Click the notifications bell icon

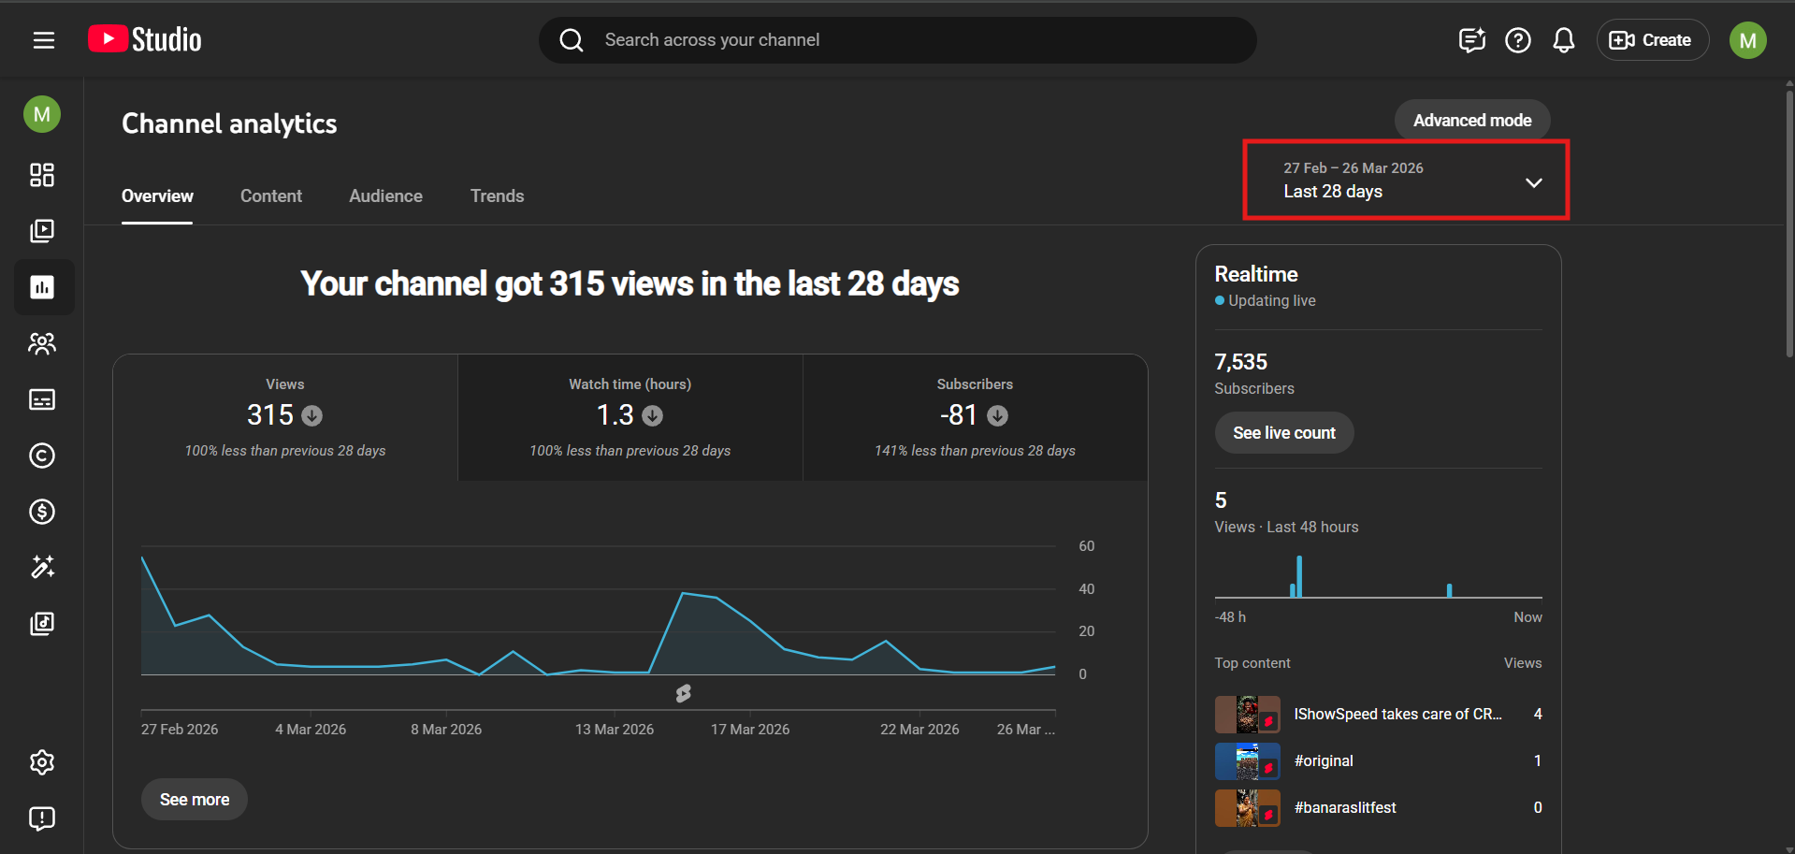(1563, 40)
